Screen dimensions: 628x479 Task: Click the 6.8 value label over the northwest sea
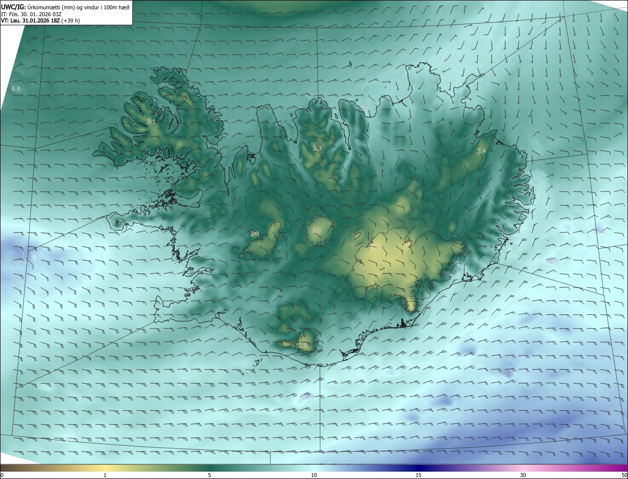[x=16, y=89]
